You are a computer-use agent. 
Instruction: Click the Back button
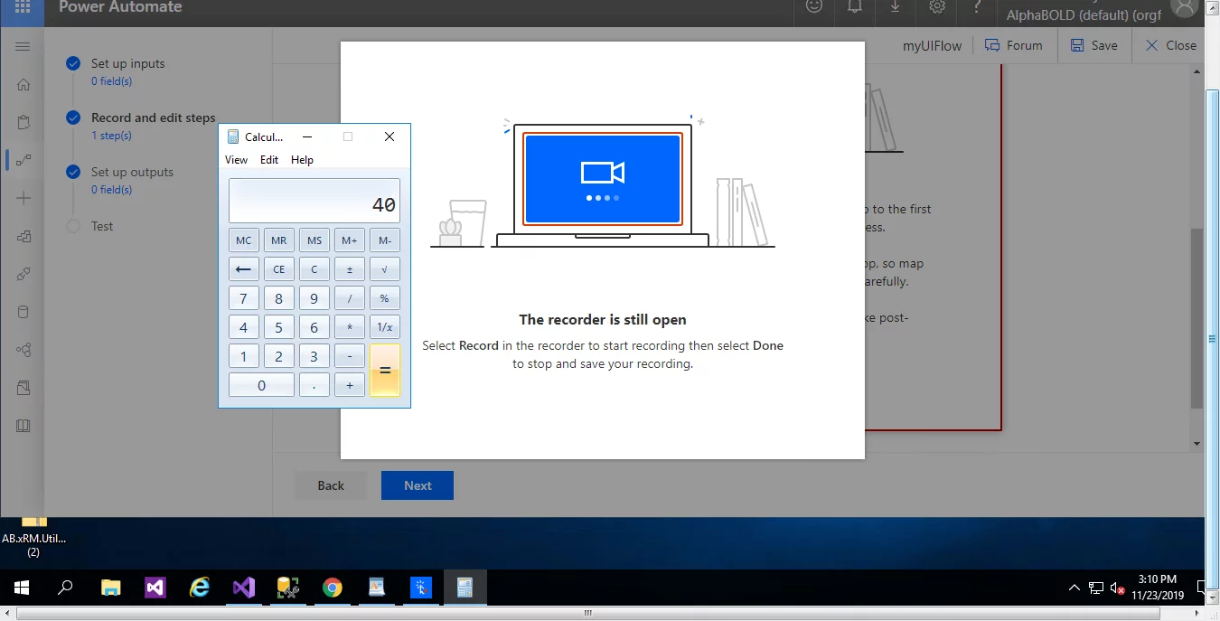point(331,485)
